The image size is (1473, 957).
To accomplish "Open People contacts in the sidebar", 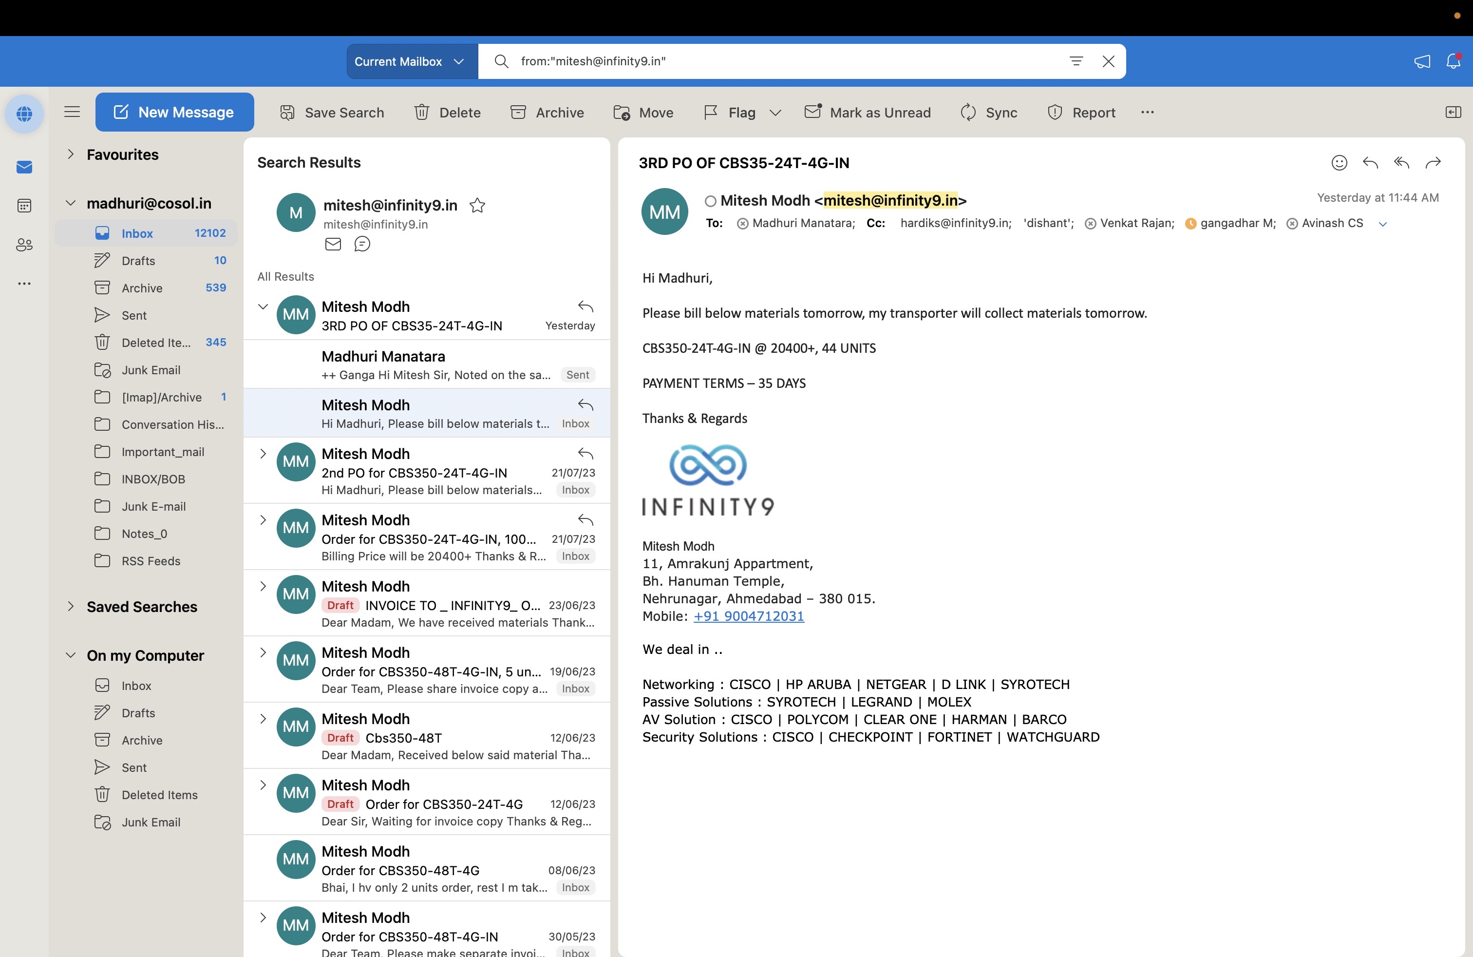I will pos(24,245).
